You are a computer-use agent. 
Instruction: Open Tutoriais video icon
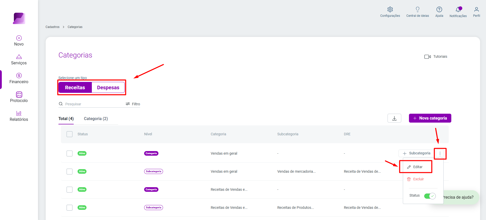coord(428,57)
